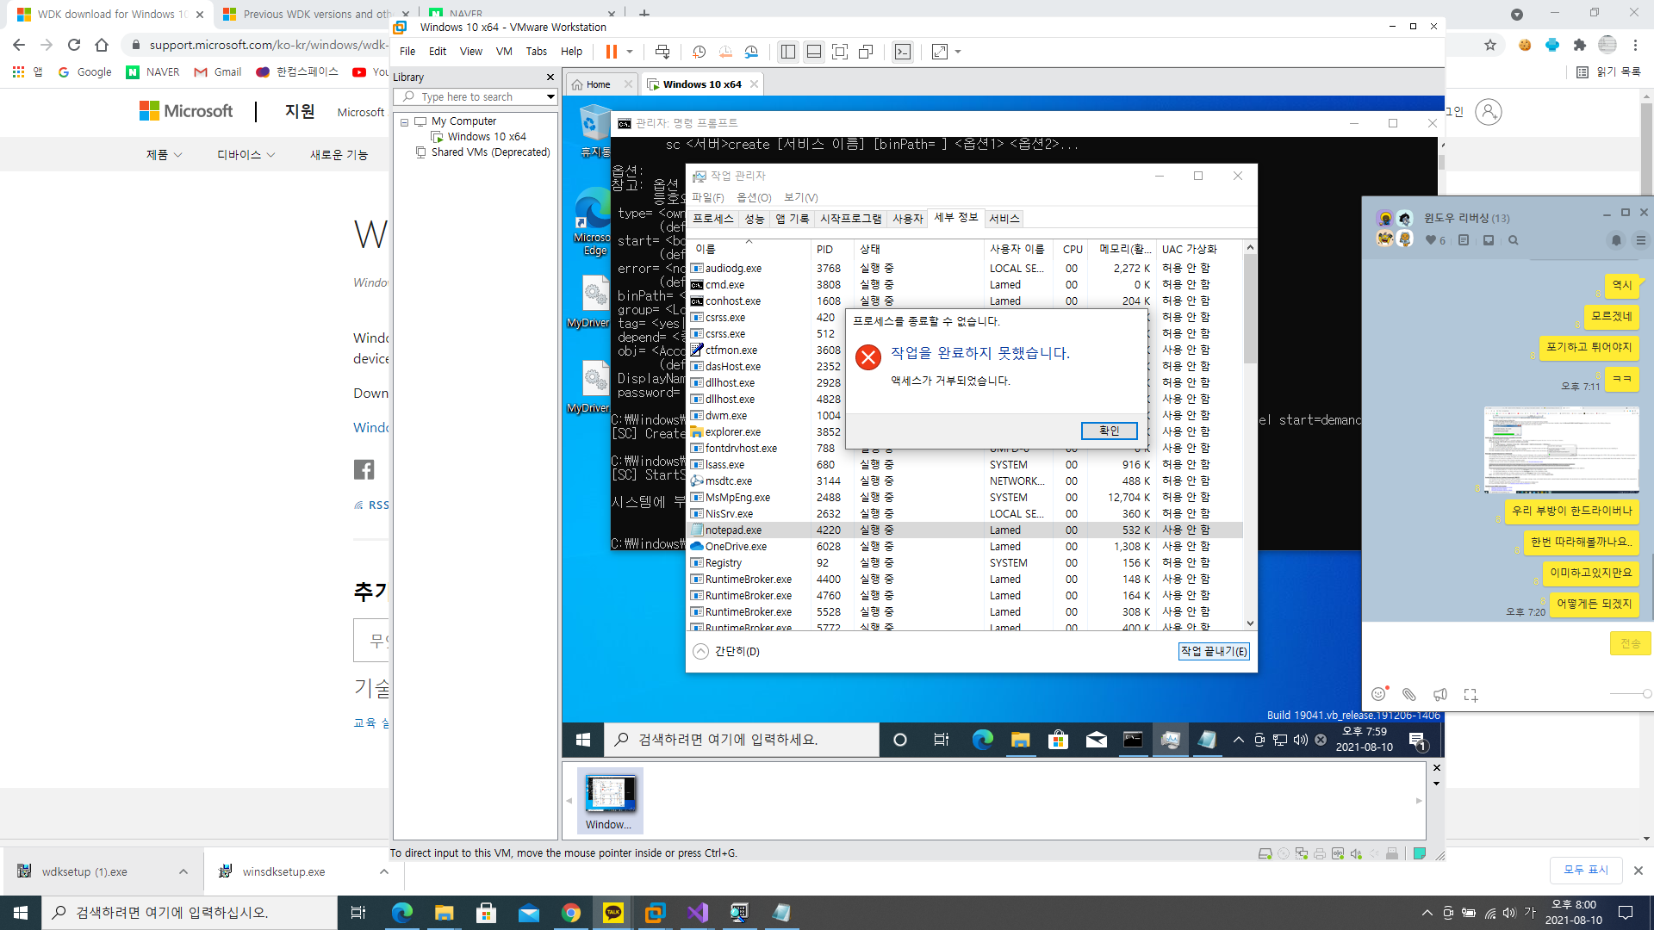Select Shared VMs (Deprecated) in library
The image size is (1654, 930).
[x=490, y=152]
